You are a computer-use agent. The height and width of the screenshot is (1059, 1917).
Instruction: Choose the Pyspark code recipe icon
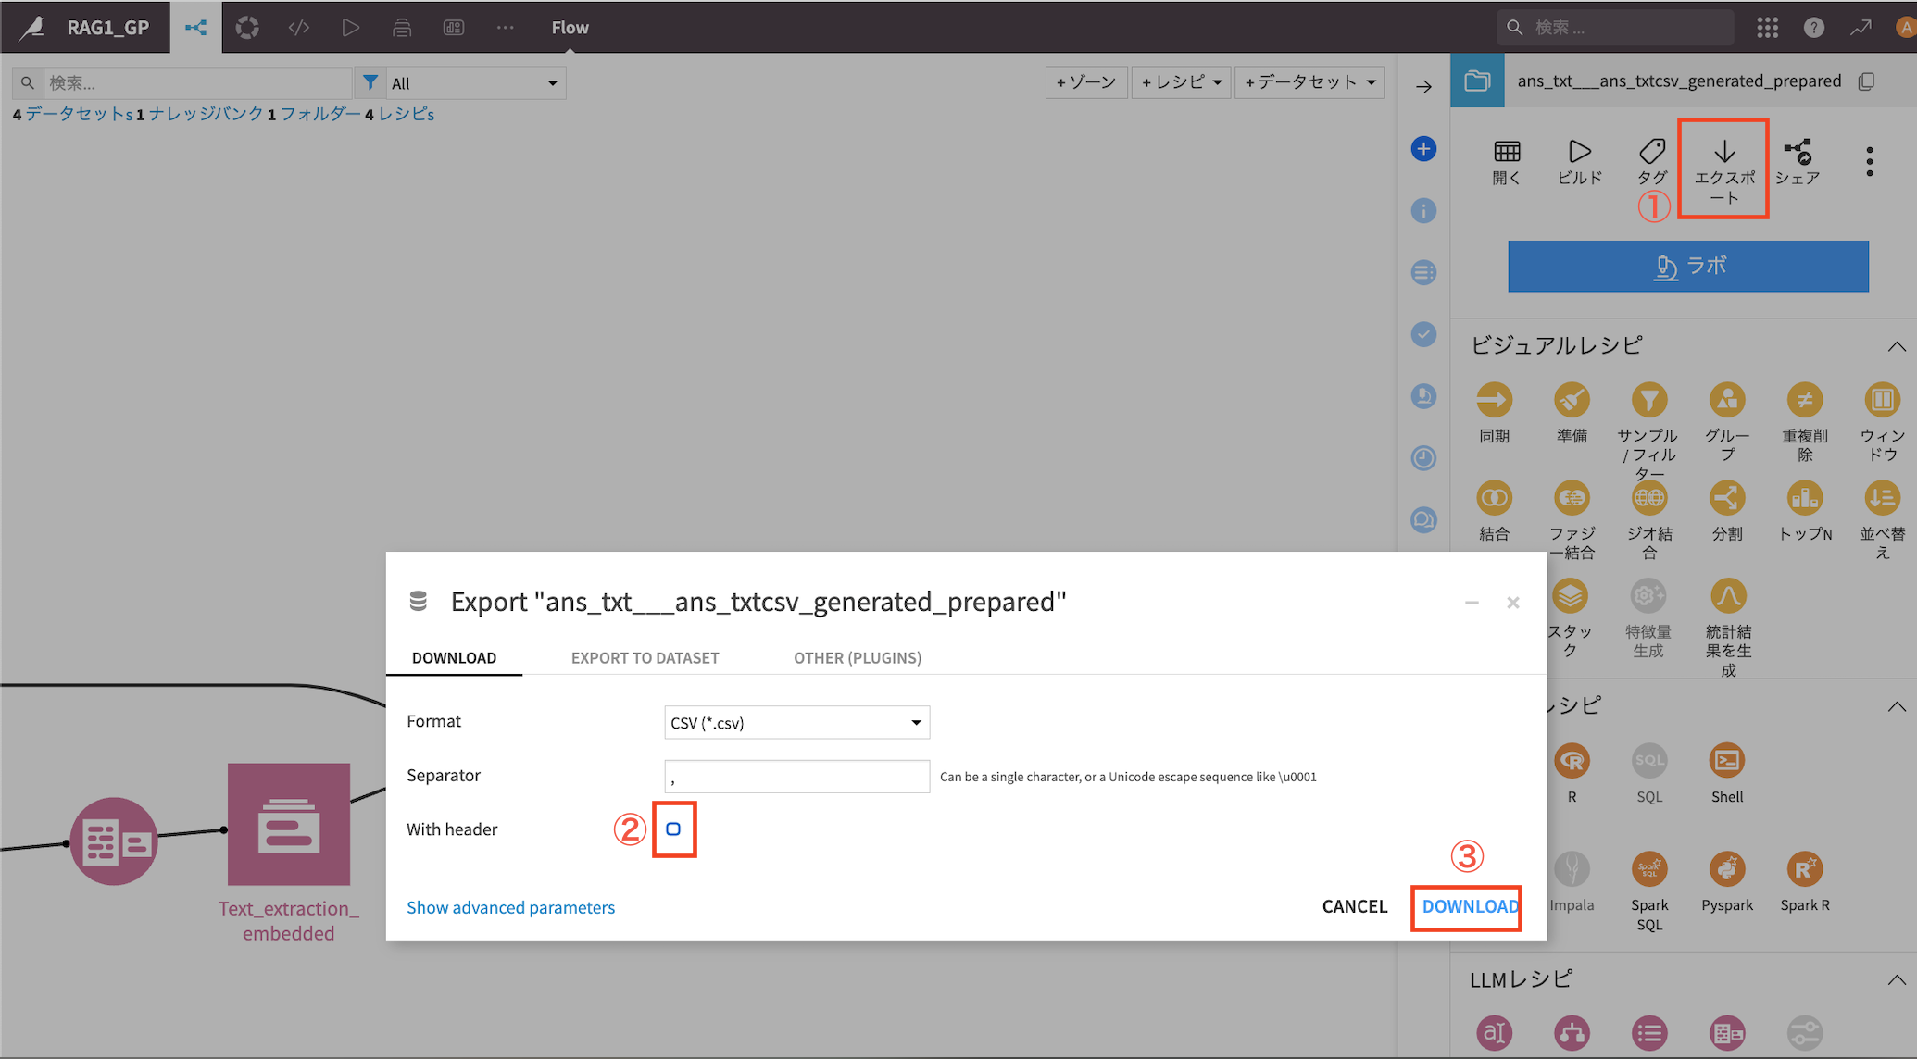(1726, 870)
